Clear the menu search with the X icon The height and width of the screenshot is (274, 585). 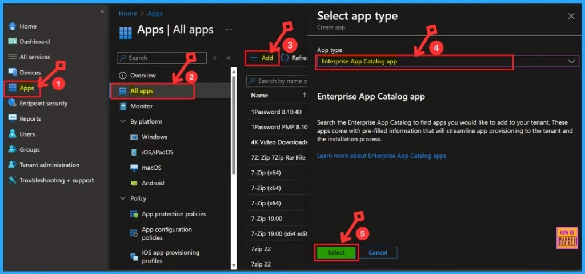point(215,58)
